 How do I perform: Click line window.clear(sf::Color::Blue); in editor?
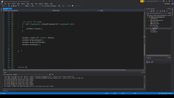coord(38,38)
